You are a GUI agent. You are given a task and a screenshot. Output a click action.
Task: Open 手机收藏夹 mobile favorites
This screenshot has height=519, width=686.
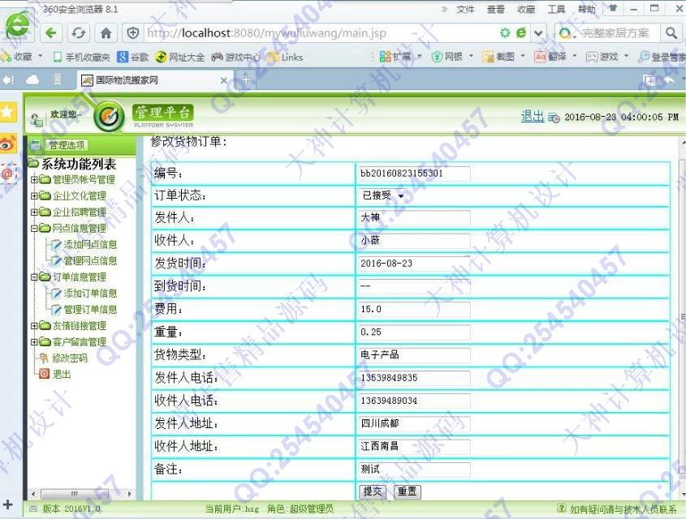[x=82, y=57]
